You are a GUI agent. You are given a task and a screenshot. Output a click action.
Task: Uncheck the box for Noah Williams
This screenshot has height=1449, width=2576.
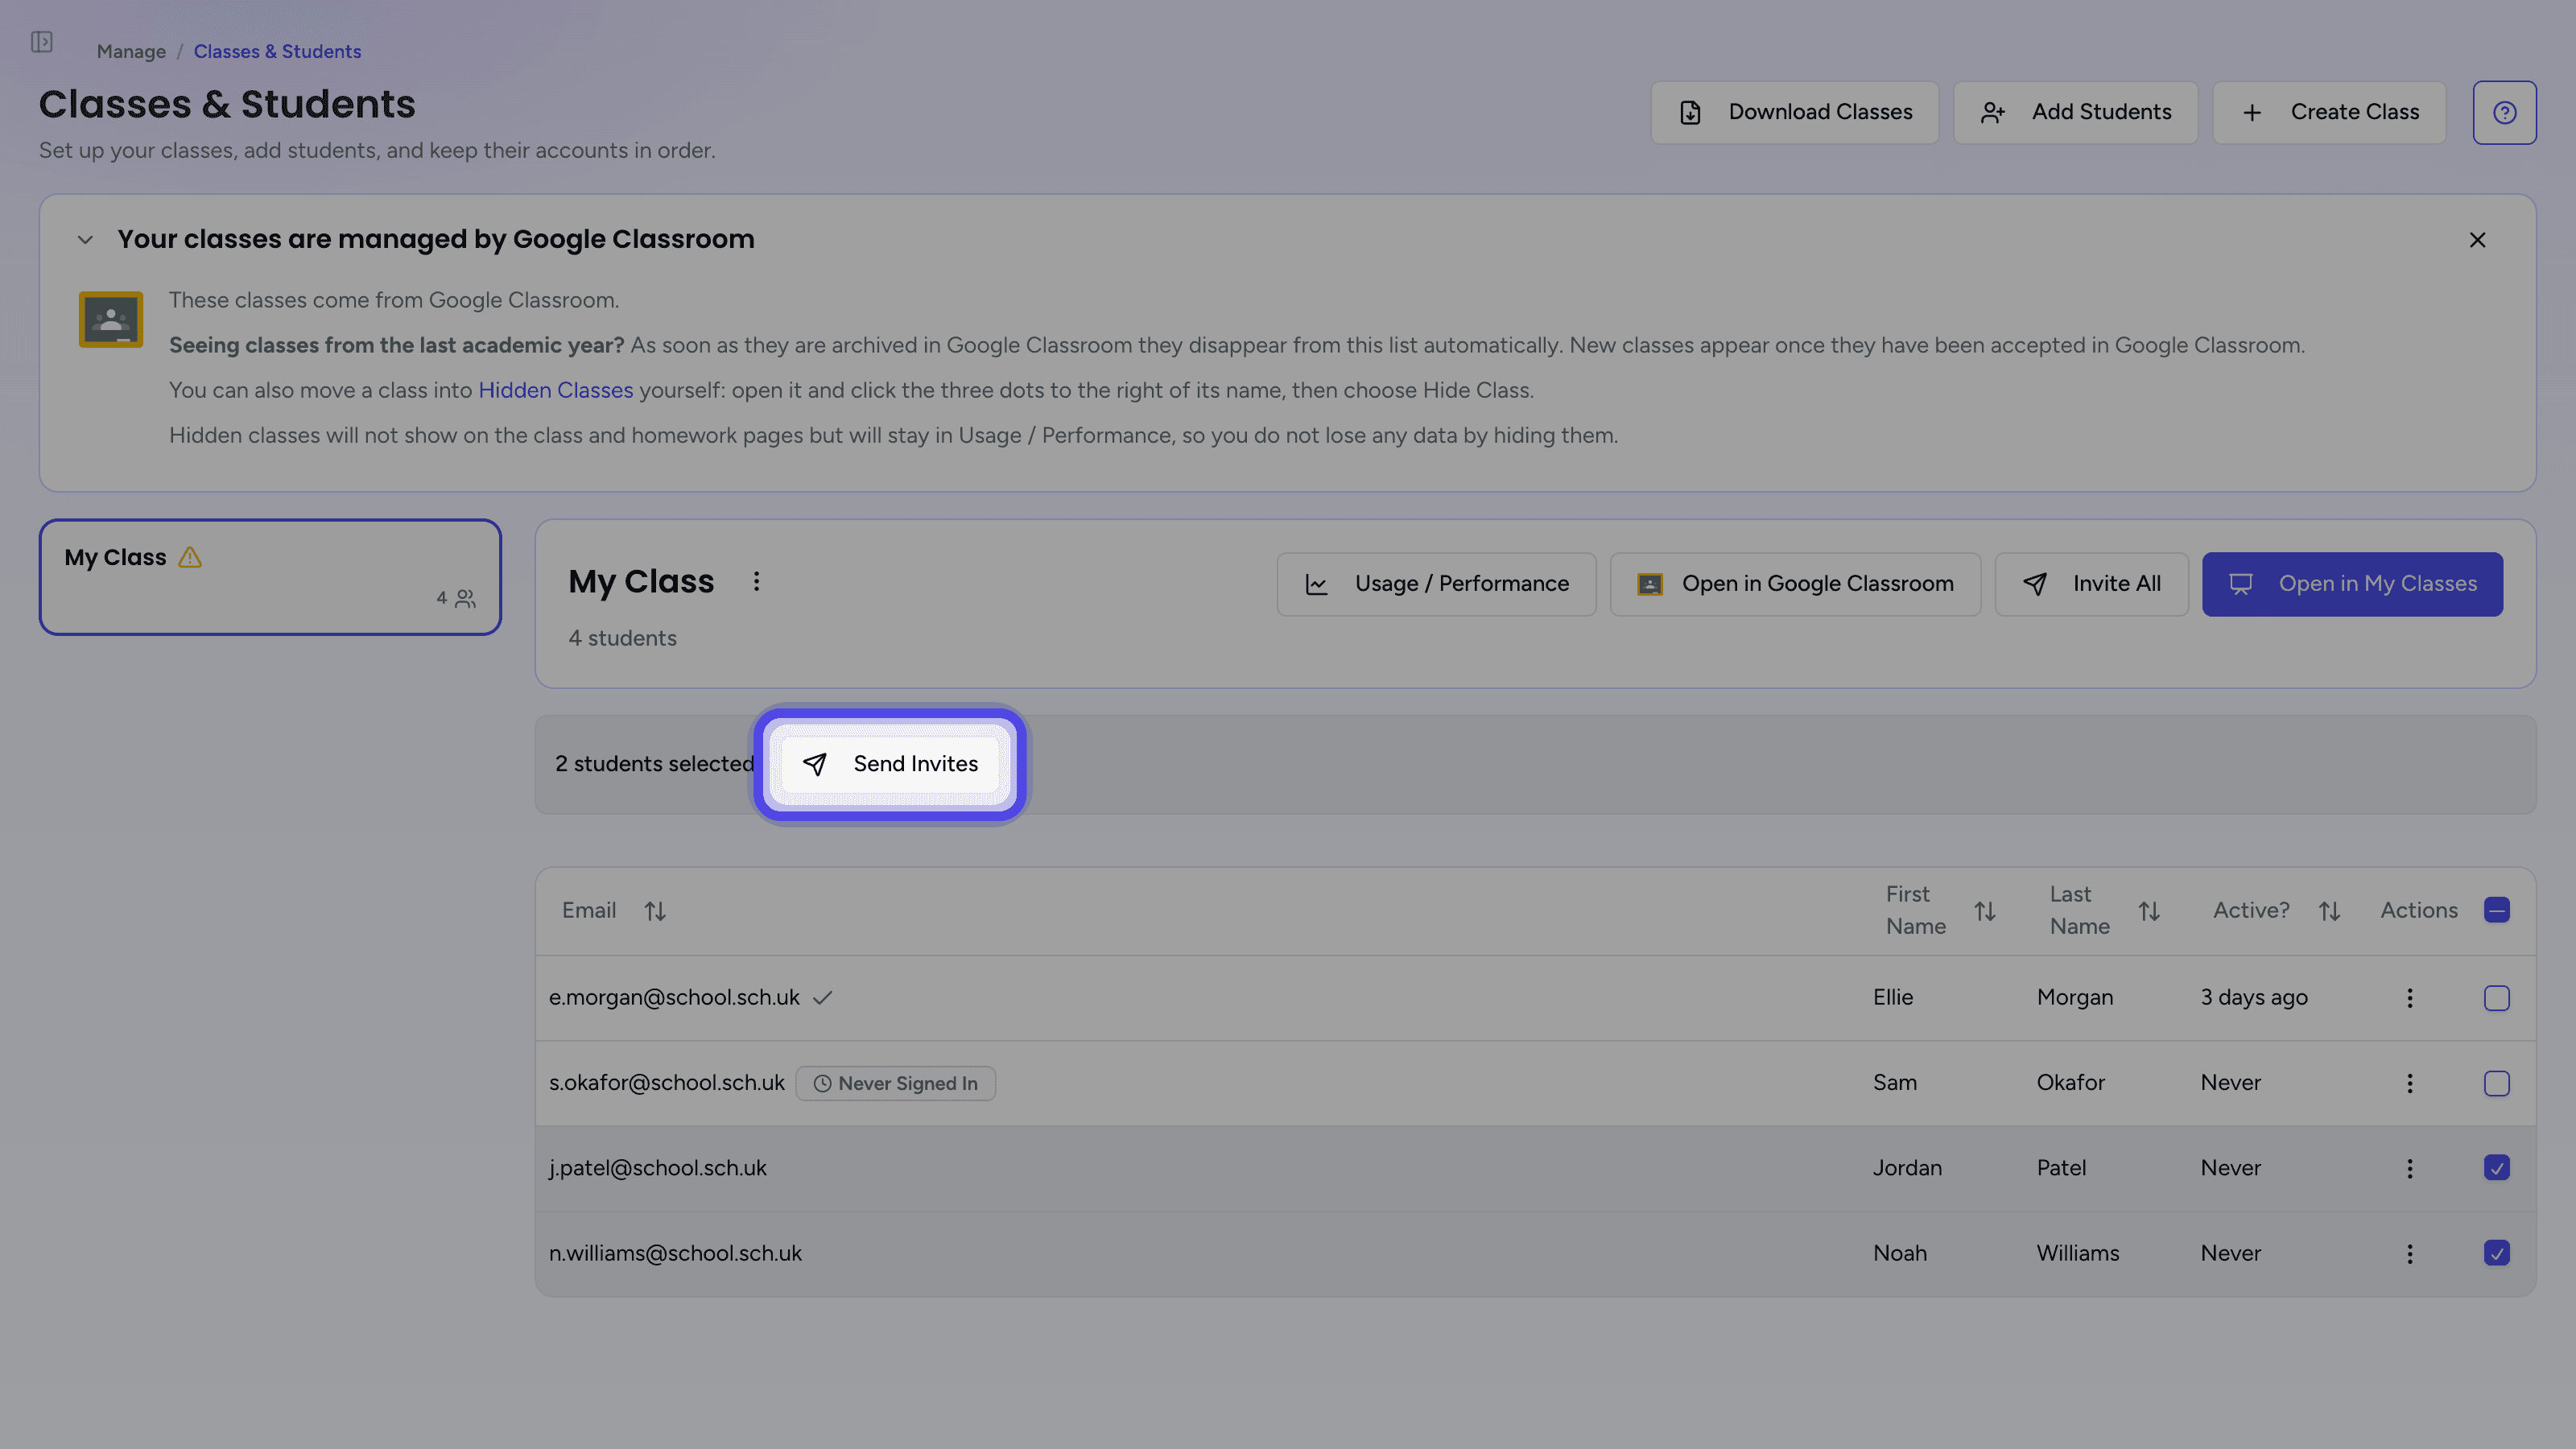pyautogui.click(x=2496, y=1253)
